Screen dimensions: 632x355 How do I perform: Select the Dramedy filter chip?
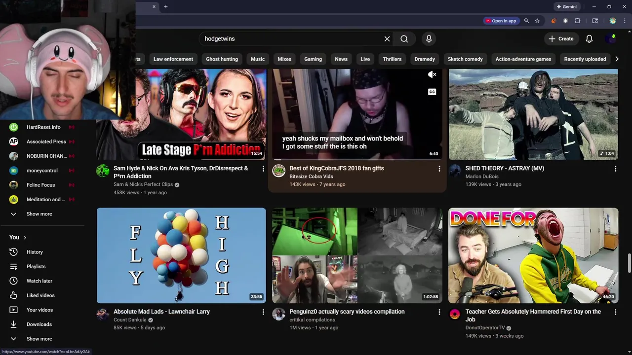(x=425, y=59)
